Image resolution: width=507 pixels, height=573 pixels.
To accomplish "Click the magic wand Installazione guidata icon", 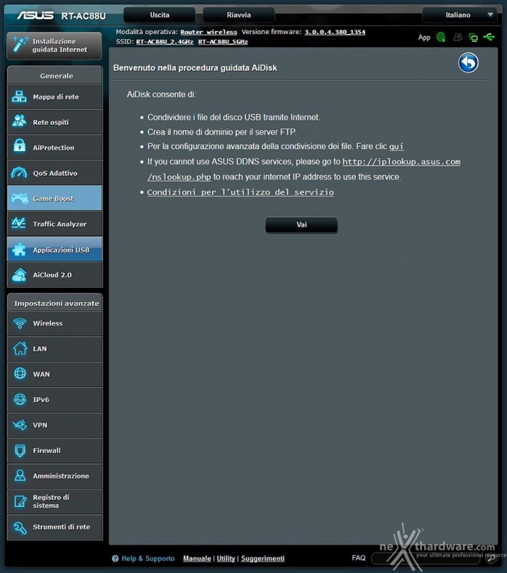I will point(20,44).
